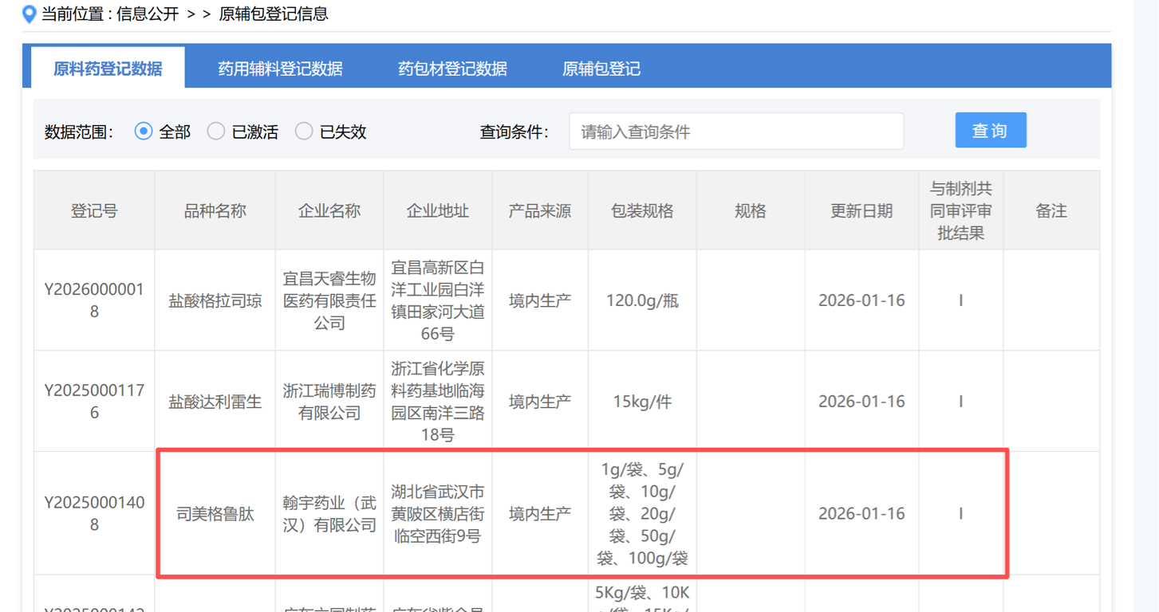Click the 盐酸格拉司琼 product name
This screenshot has width=1159, height=612.
(215, 301)
